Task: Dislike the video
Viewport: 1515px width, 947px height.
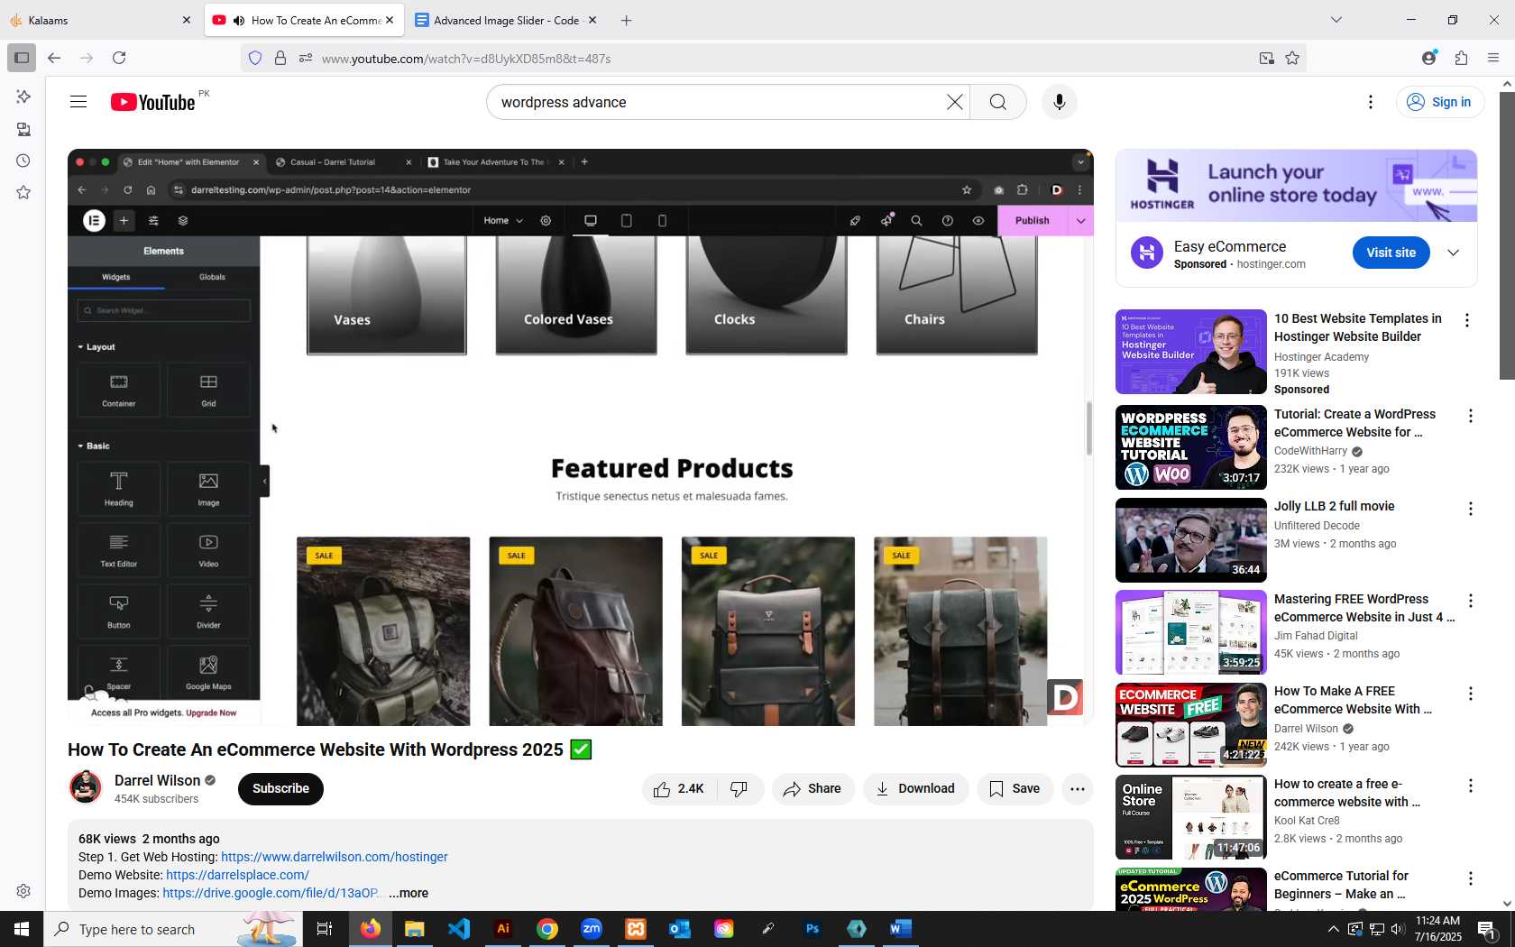Action: pos(739,789)
